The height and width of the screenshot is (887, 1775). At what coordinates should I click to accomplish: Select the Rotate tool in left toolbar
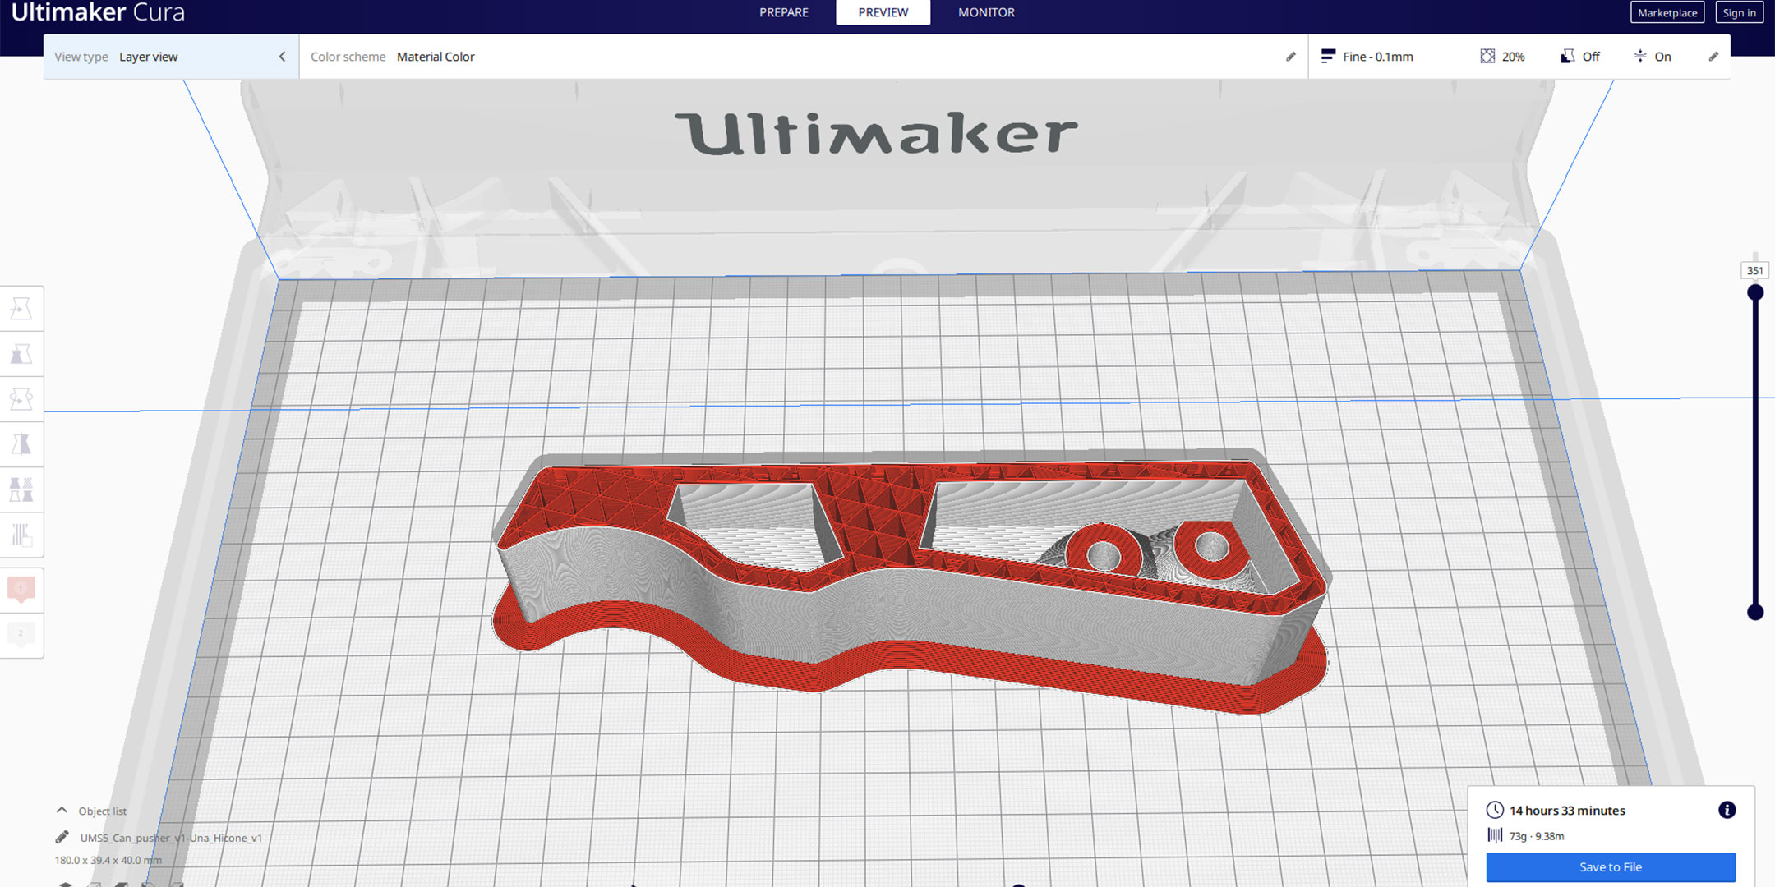coord(21,399)
